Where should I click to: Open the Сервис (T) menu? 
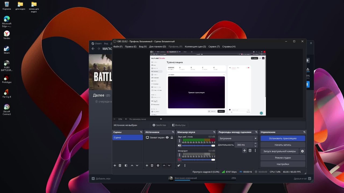(214, 47)
